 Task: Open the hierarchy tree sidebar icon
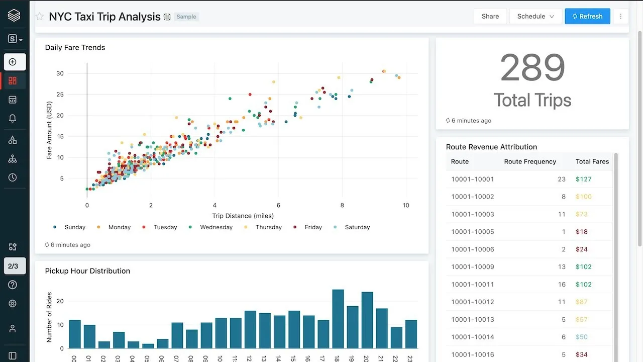(x=13, y=159)
